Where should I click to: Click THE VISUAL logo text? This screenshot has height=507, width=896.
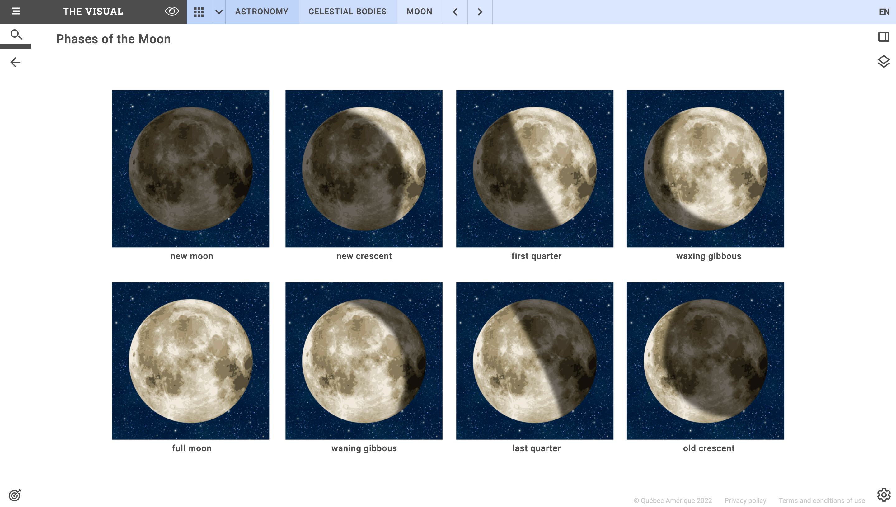pyautogui.click(x=93, y=12)
